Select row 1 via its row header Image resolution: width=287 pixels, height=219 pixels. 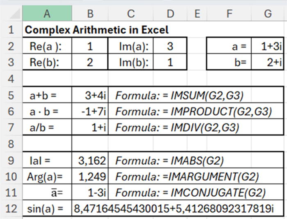[x=11, y=30]
